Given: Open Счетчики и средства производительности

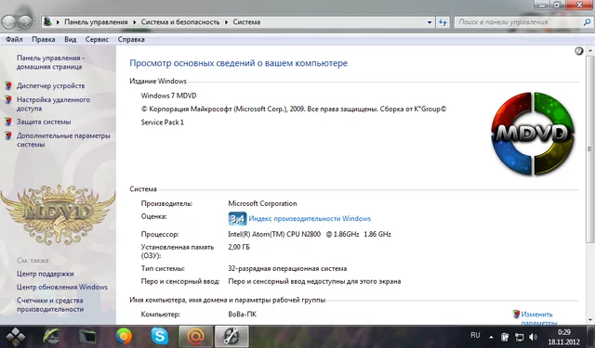Looking at the screenshot, I should [50, 304].
